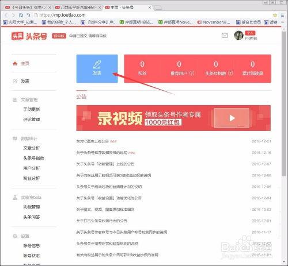Select 发表 in the left sidebar
The height and width of the screenshot is (266, 288).
(25, 81)
